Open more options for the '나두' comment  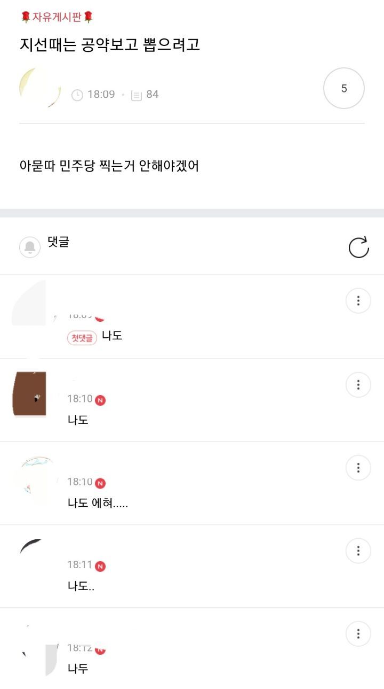point(358,634)
